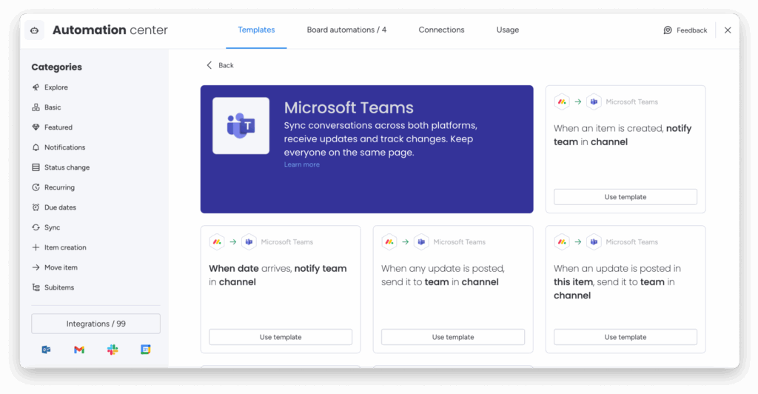Image resolution: width=758 pixels, height=394 pixels.
Task: Click the automation robot icon beside title
Action: click(34, 30)
